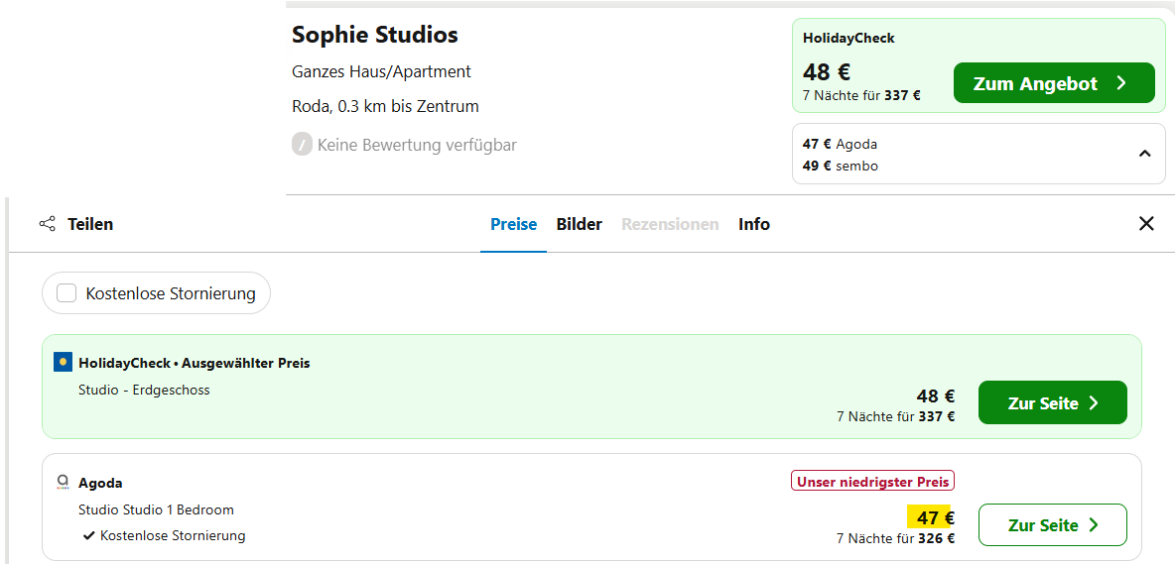Click the Agoda logo icon
Image resolution: width=1175 pixels, height=564 pixels.
(x=63, y=483)
